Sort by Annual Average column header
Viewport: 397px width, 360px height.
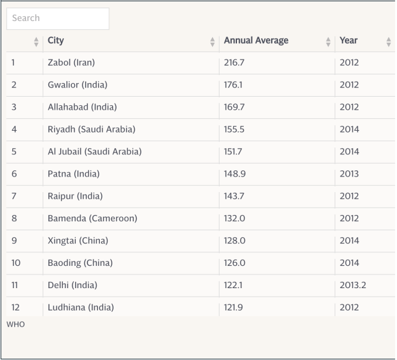coord(256,41)
